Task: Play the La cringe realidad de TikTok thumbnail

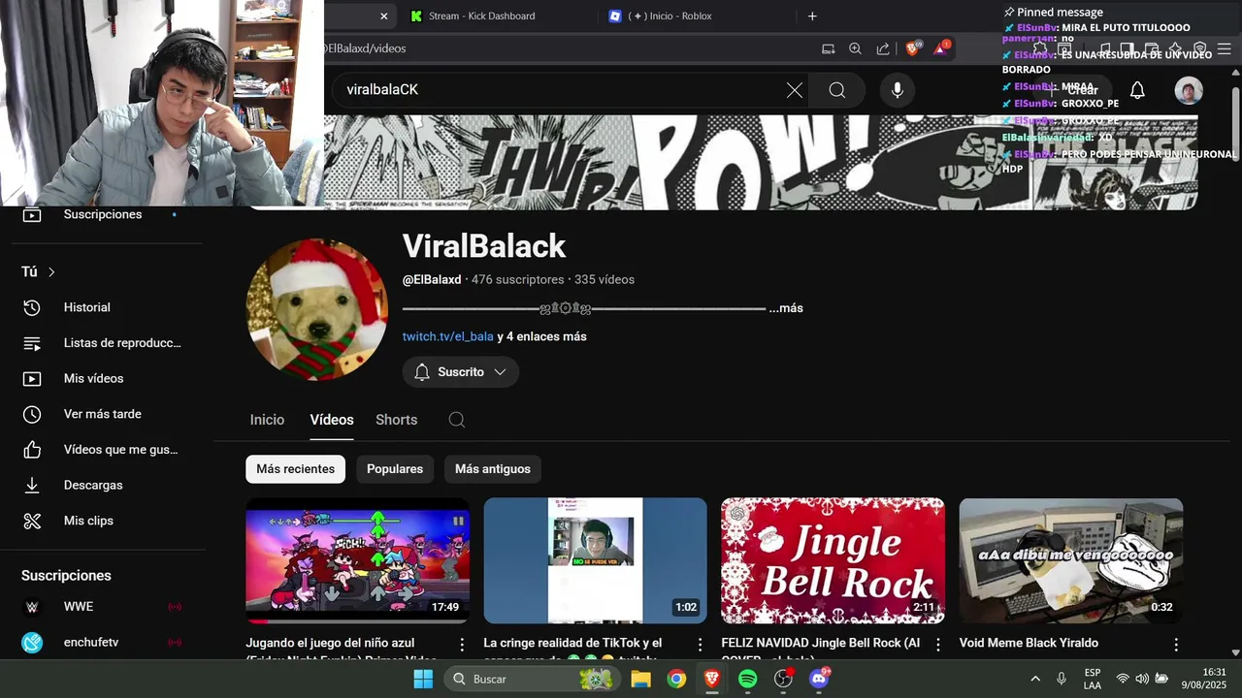Action: click(x=595, y=560)
